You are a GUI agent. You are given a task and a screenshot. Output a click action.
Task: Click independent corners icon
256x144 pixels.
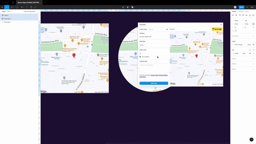pos(253,28)
